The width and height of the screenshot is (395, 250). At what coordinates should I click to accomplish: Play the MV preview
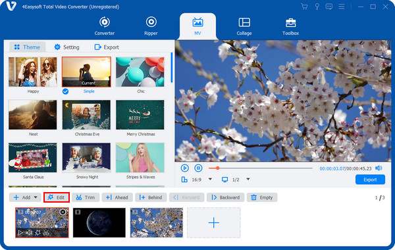tap(184, 168)
